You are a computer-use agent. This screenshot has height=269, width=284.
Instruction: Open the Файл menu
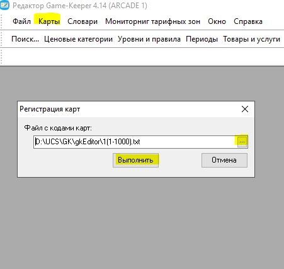[21, 21]
